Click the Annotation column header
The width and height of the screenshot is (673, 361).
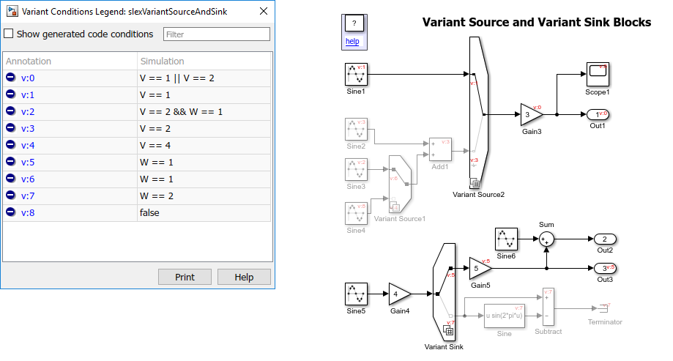tap(70, 61)
